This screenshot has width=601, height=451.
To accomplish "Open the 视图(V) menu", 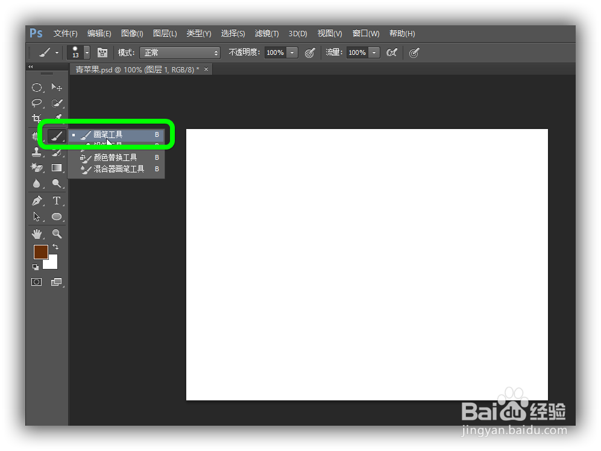I will click(x=330, y=34).
